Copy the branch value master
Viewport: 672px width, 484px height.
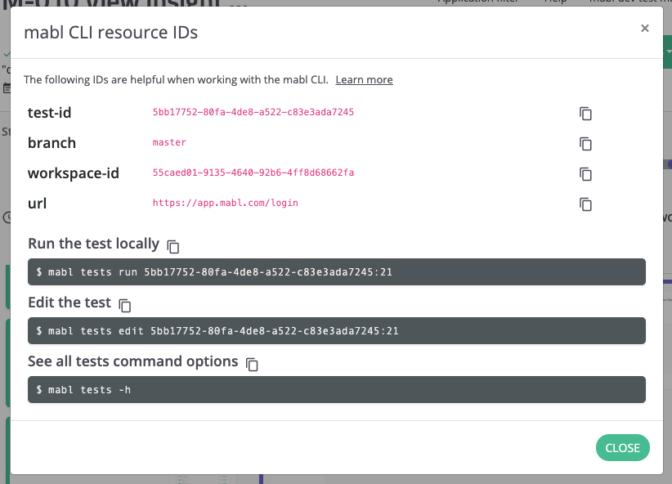(x=585, y=144)
